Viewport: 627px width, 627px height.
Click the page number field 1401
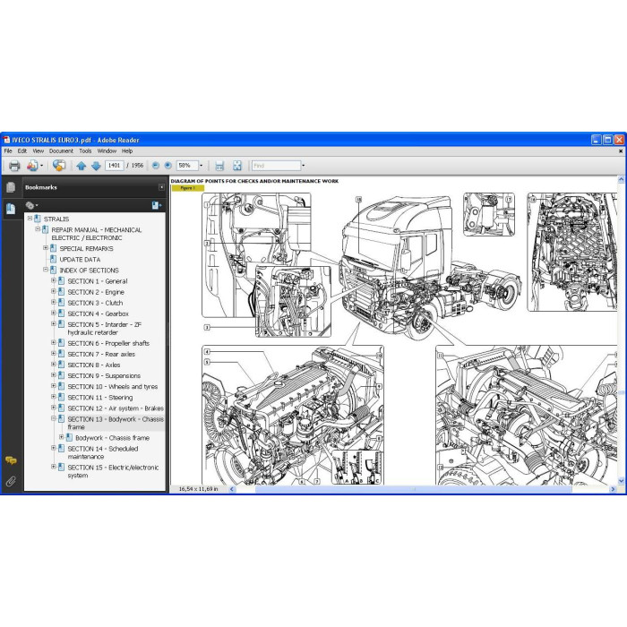pyautogui.click(x=115, y=165)
